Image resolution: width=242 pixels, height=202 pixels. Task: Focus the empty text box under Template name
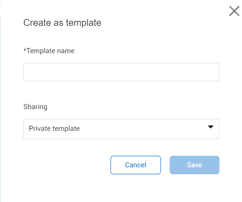tap(121, 72)
